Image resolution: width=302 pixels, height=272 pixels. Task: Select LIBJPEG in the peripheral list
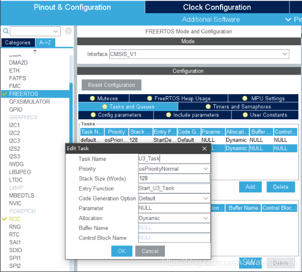(20, 172)
